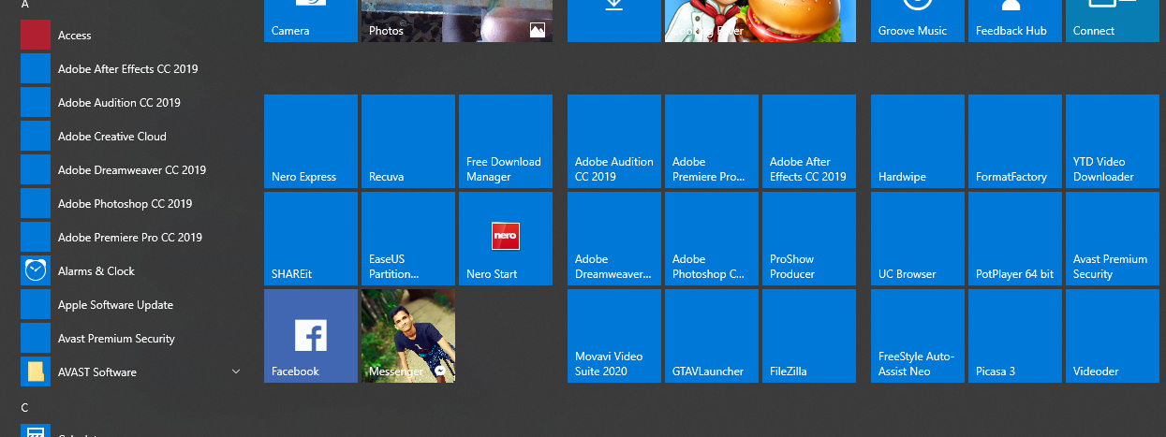Open the Messenger tile
Screen dimensions: 1166x437
pos(408,336)
